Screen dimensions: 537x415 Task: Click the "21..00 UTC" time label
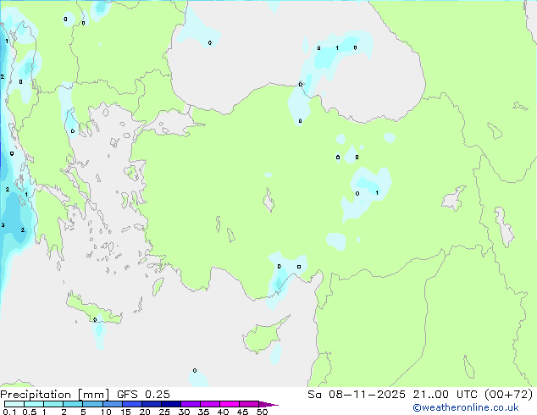tap(445, 395)
